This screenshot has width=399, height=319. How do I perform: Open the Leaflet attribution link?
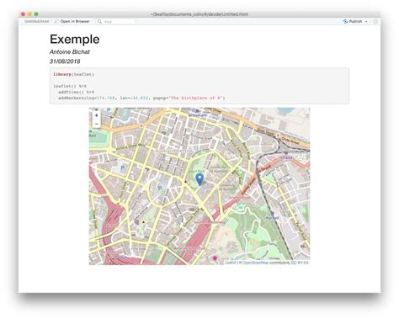click(231, 263)
